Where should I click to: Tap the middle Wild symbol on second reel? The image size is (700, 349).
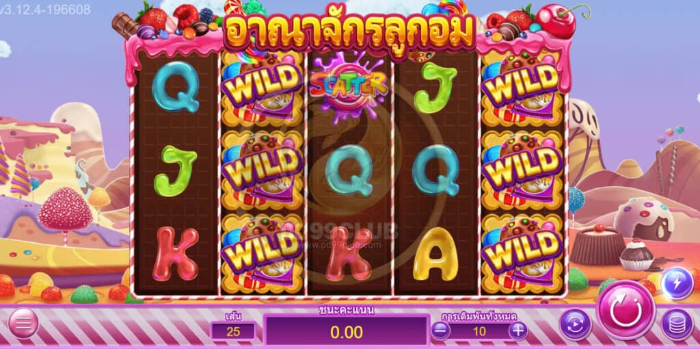tap(262, 170)
